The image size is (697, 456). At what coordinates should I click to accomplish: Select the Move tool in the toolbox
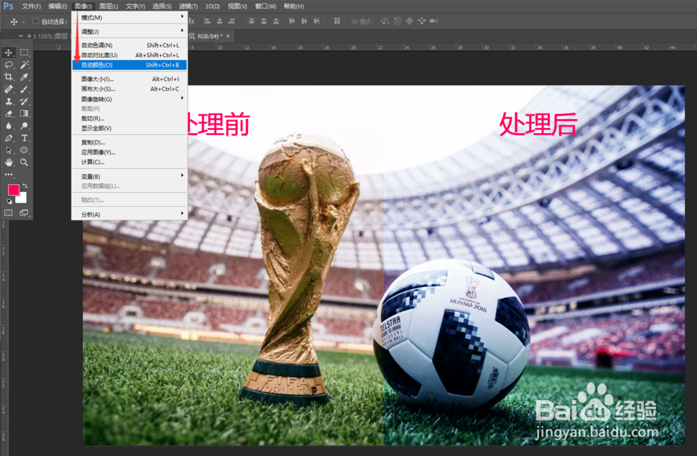tap(8, 52)
